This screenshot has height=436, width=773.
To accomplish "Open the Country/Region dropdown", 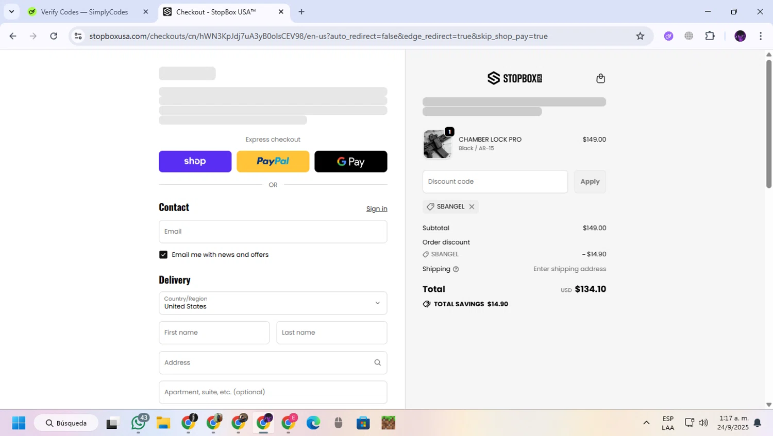I will coord(273,303).
